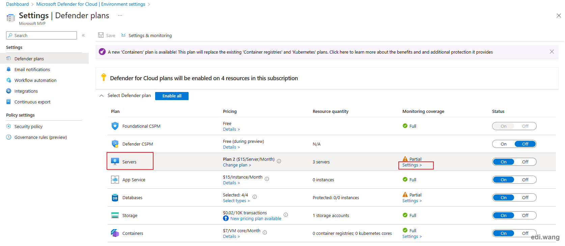This screenshot has width=565, height=246.
Task: Click the Monitoring coverage column header
Action: coord(423,112)
